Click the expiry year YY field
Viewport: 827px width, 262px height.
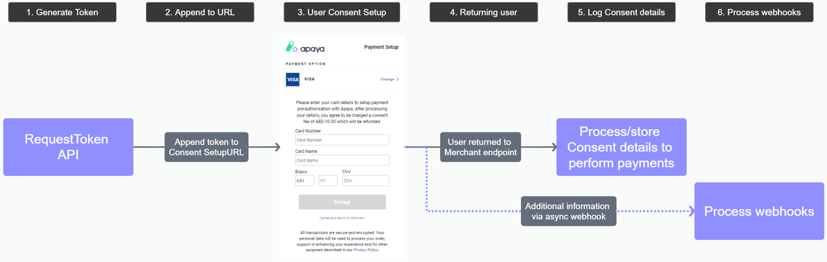click(x=328, y=181)
